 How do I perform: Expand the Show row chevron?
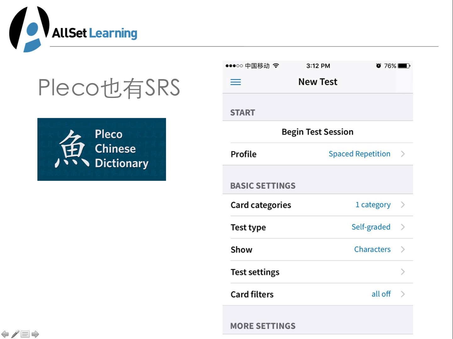[403, 249]
